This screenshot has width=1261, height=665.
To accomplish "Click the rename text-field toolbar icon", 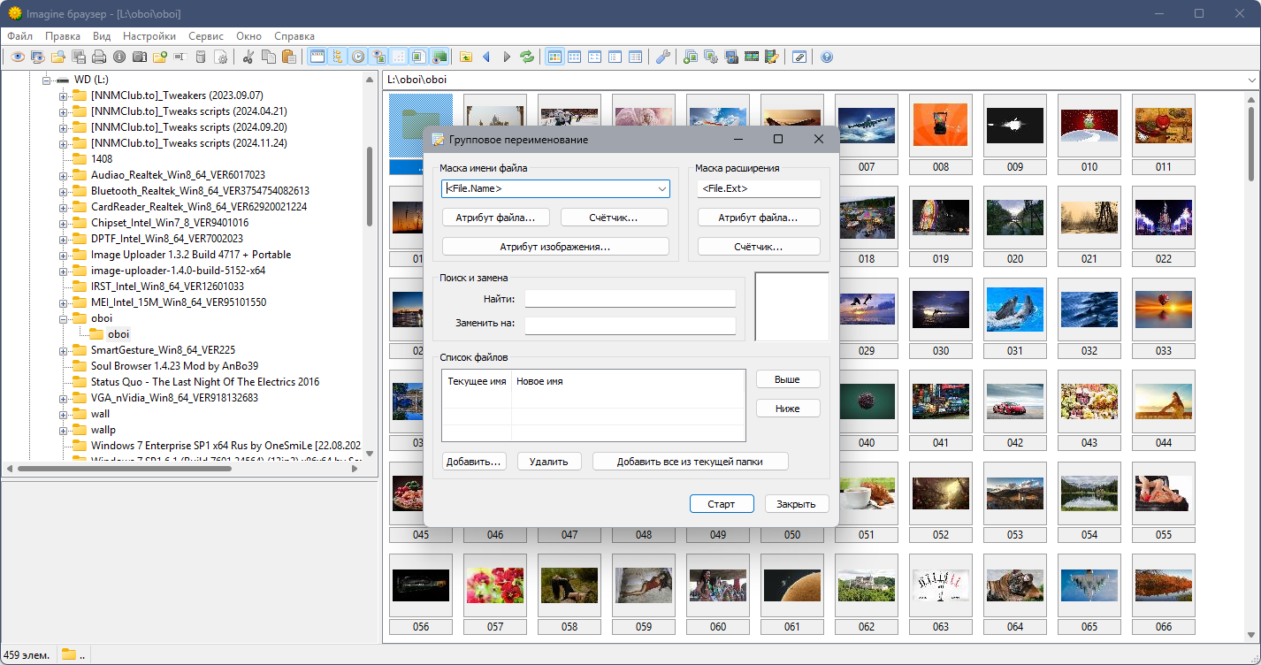I will [x=180, y=57].
